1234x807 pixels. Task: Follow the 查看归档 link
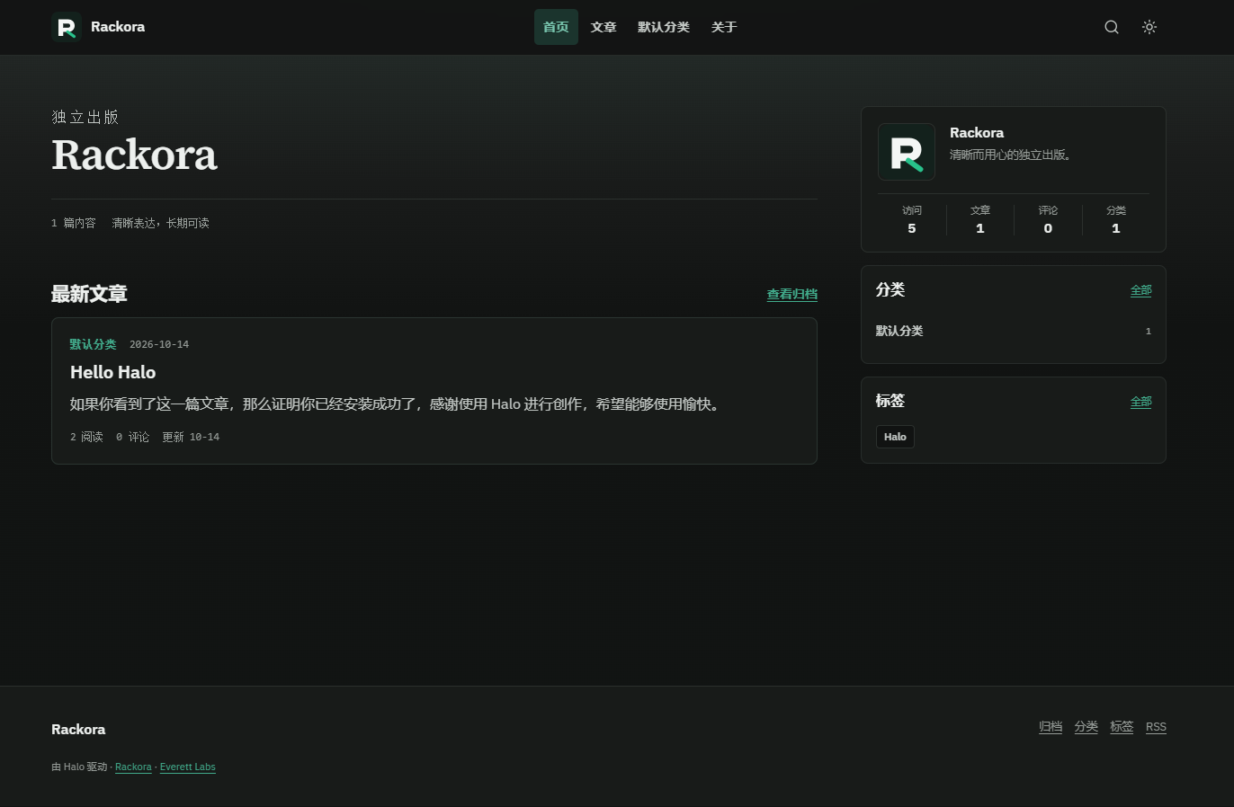tap(791, 295)
